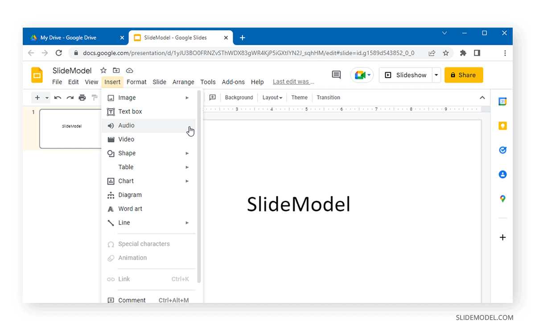Open Google Tasks side panel

(502, 150)
